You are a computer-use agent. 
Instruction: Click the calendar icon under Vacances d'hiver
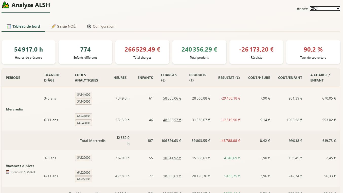tap(8, 172)
